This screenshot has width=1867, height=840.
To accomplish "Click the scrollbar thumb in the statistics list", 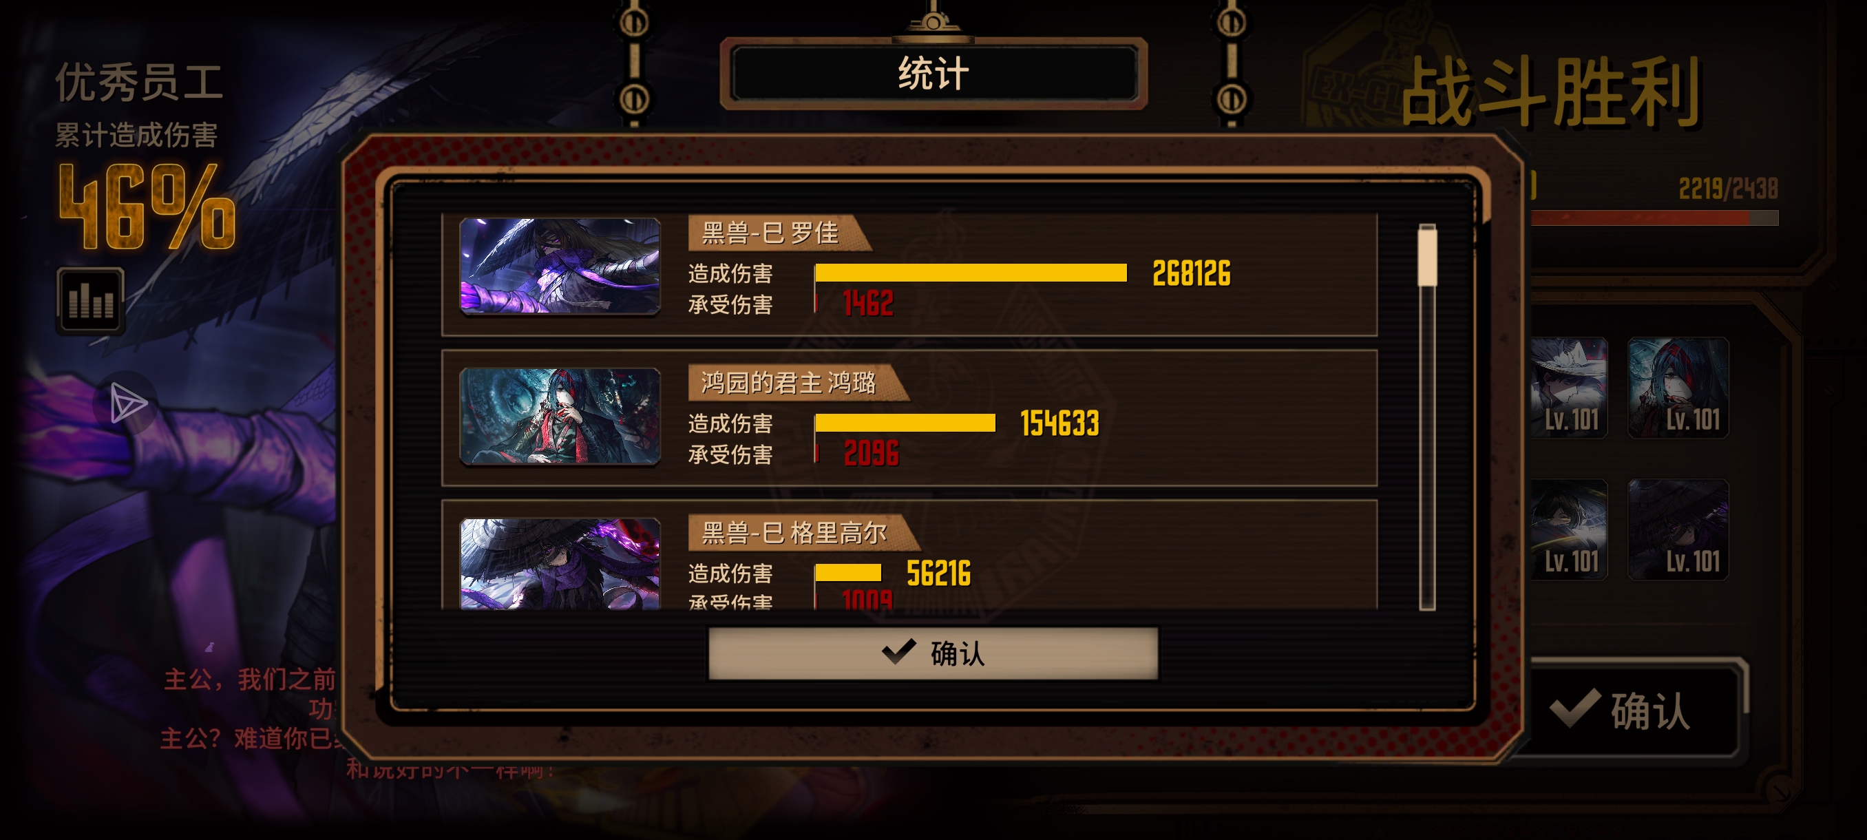I will 1427,255.
